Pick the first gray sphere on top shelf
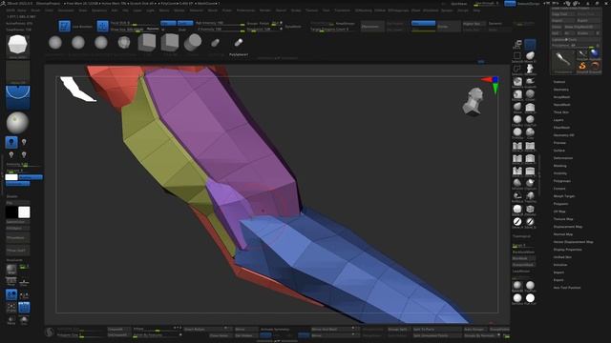Viewport: 611px width, 343px height. [x=55, y=42]
